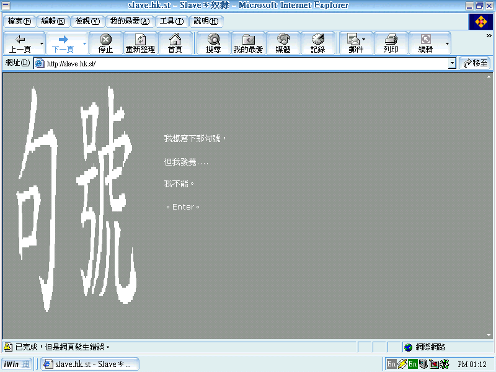
Task: Click status text 已完成，但是網頁發生錯誤。
Action: click(x=63, y=347)
